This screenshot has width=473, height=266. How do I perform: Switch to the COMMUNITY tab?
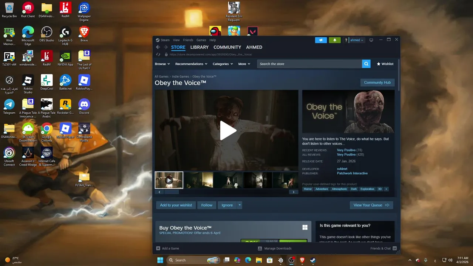click(227, 47)
